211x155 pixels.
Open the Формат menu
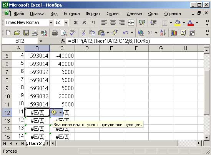tap(93, 13)
